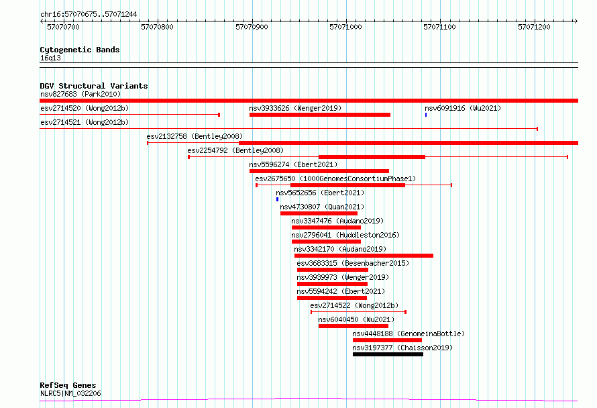Click nsv5652656 (Ebert2021) variant label

coord(320,193)
